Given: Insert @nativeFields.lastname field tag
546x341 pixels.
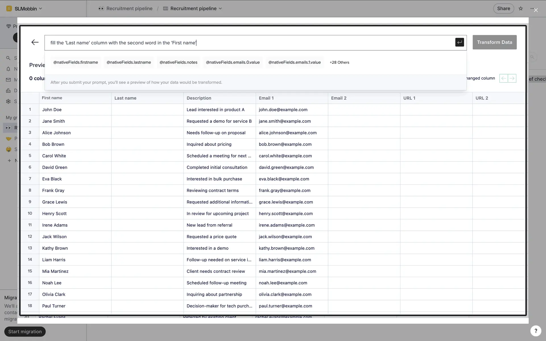Looking at the screenshot, I should 129,63.
